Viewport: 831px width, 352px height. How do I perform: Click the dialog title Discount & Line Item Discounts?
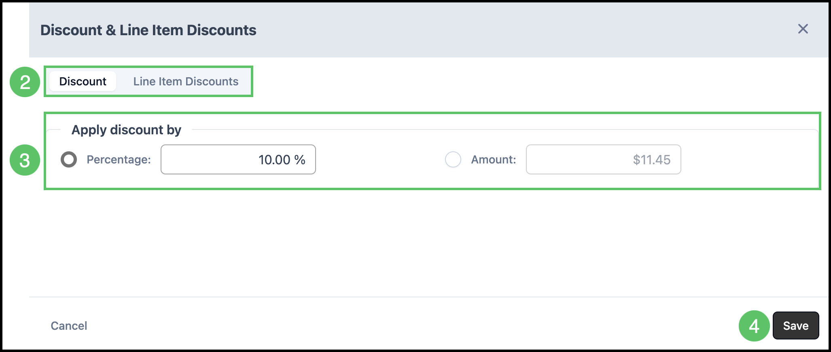pos(148,30)
